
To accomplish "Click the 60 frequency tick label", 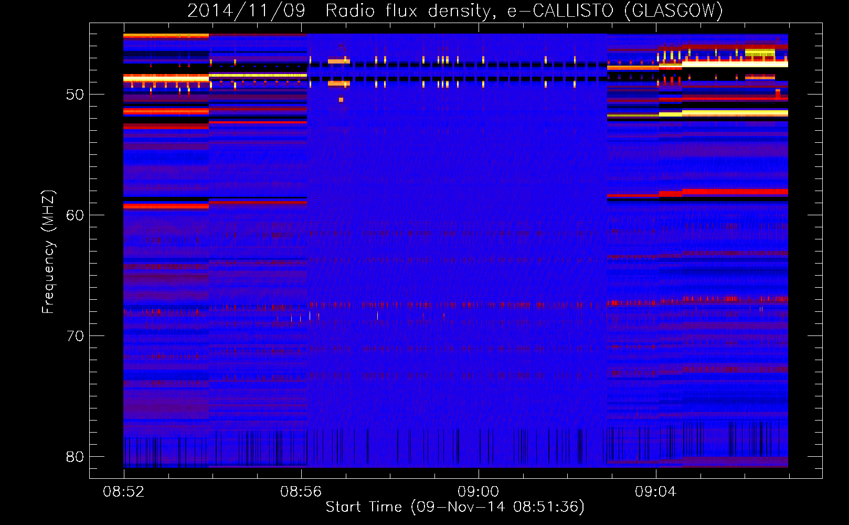I will [x=75, y=215].
